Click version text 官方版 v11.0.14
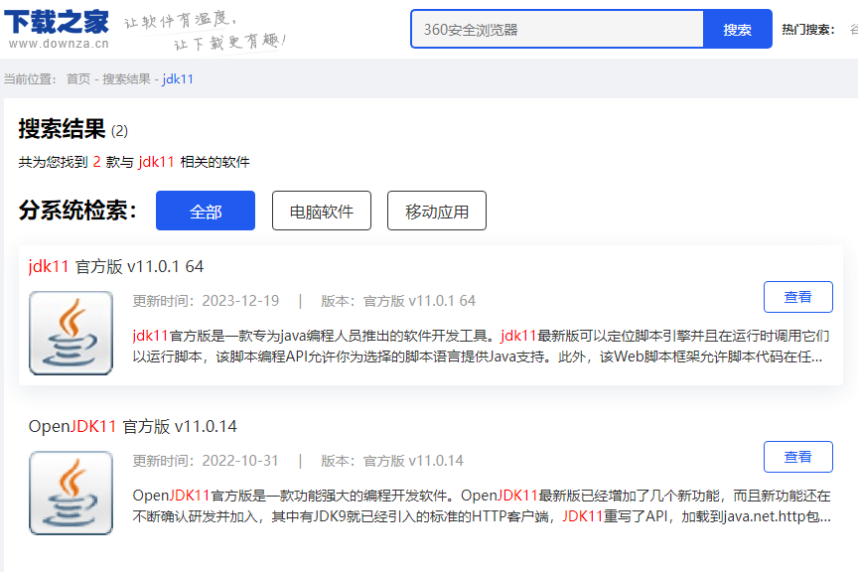This screenshot has width=858, height=572. coord(413,461)
